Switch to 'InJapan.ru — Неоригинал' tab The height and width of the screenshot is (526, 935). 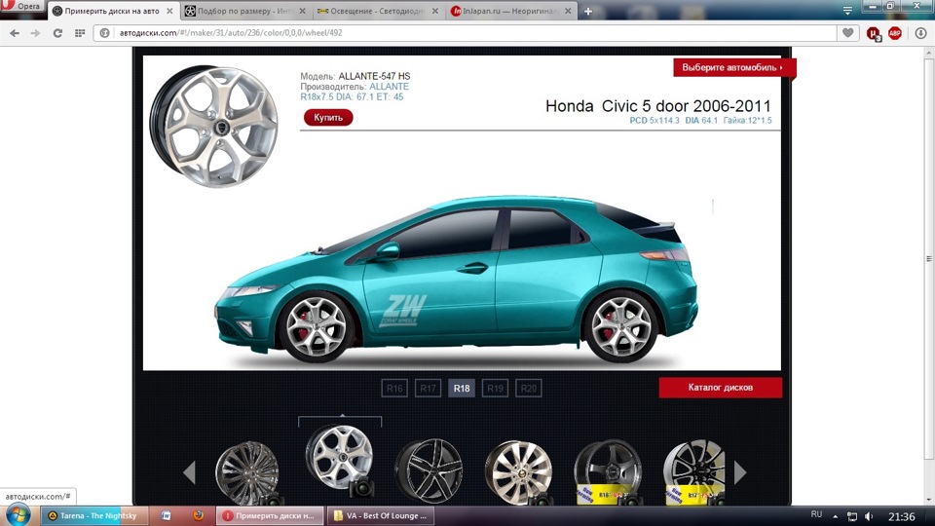[x=510, y=12]
